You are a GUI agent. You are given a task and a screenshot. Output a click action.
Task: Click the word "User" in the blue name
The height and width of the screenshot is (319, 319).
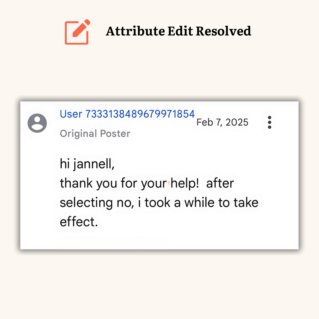click(71, 114)
